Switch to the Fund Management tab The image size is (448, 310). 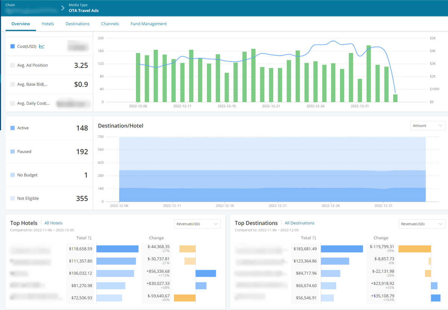pos(149,24)
